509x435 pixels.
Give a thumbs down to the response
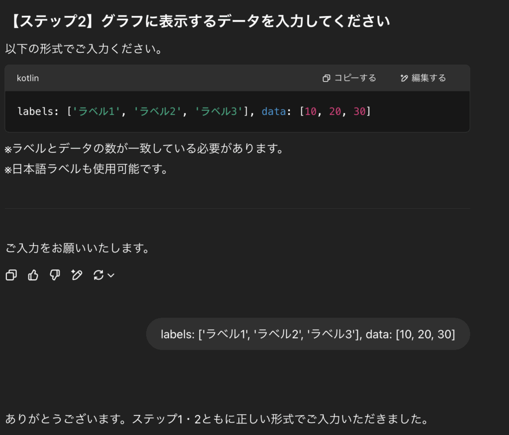(x=55, y=275)
